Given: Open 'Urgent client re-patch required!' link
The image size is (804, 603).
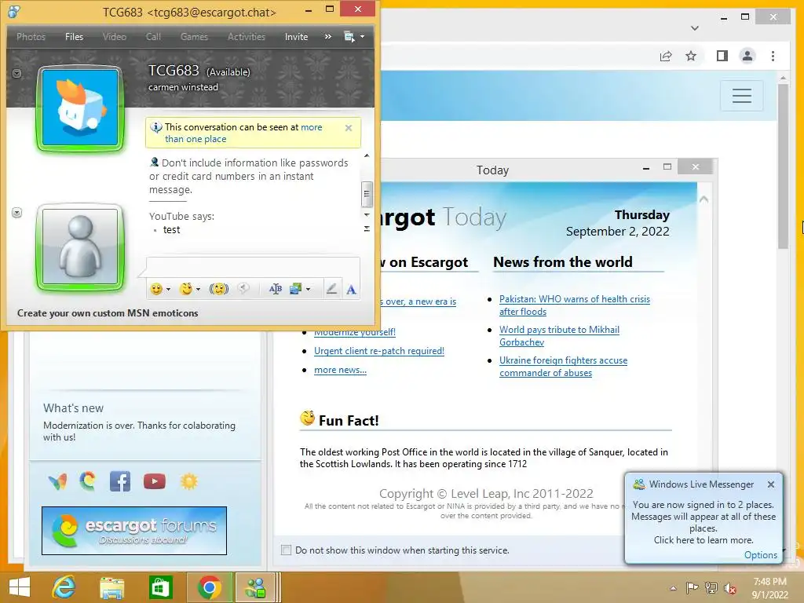Looking at the screenshot, I should 379,351.
